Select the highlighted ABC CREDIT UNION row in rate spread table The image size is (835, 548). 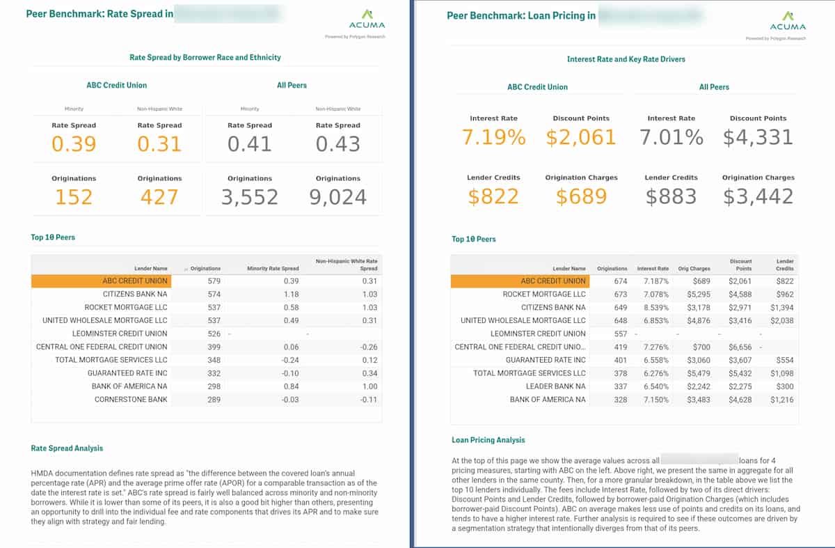(x=206, y=281)
